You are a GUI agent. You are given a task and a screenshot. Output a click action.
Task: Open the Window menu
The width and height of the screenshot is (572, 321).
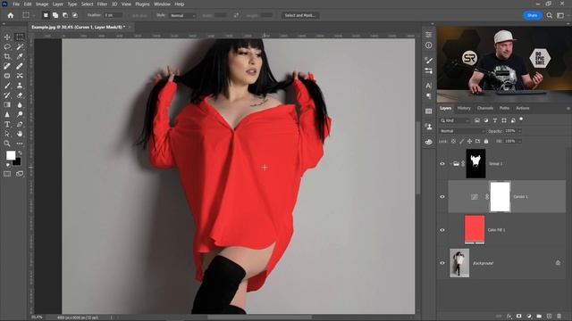tap(162, 4)
